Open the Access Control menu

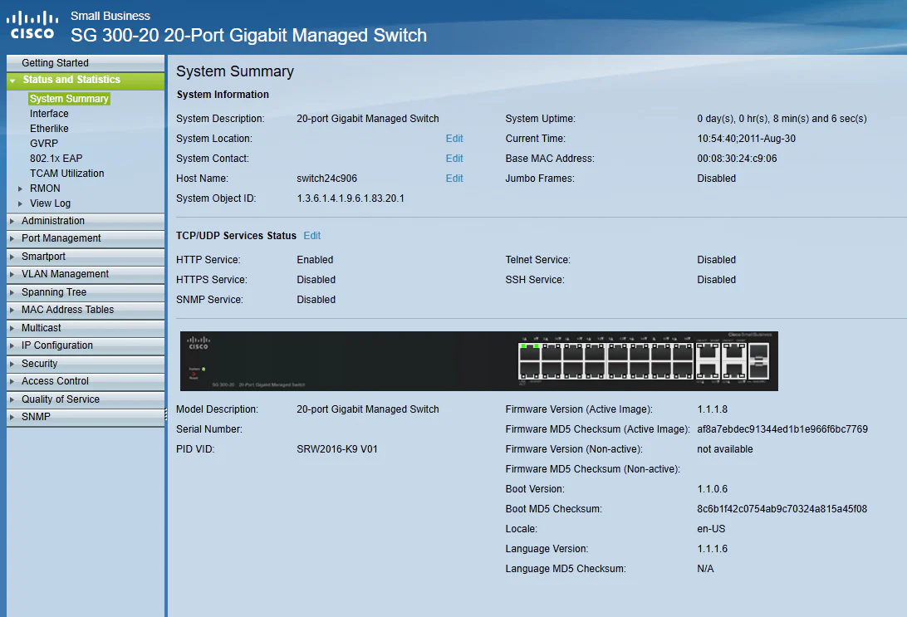point(86,381)
